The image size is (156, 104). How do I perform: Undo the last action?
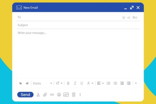click(21, 83)
